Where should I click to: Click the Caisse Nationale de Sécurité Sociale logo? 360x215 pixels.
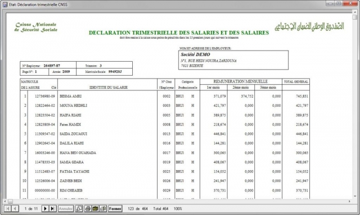(36, 27)
